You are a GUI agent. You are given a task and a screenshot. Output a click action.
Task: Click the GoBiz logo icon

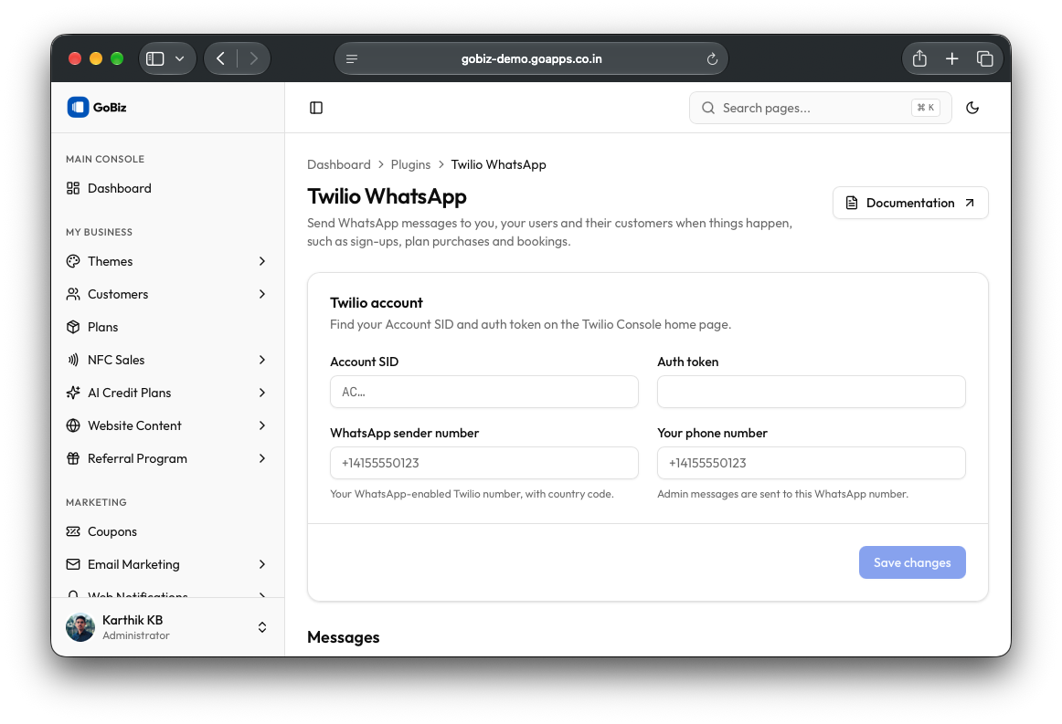pyautogui.click(x=78, y=107)
